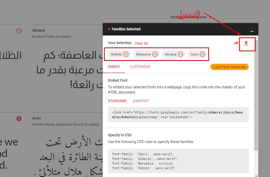Viewport: 270px width, 177px height.
Task: Remove Almarai from the selection
Action: (x=181, y=54)
